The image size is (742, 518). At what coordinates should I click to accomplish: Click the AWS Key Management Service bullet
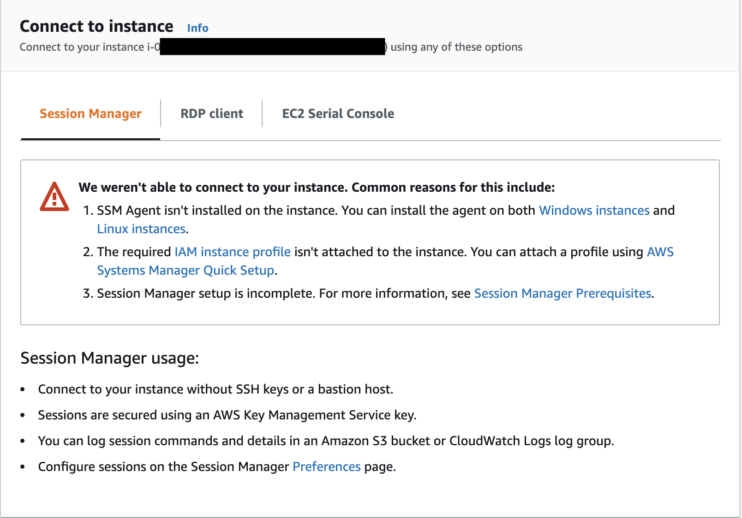pyautogui.click(x=227, y=415)
